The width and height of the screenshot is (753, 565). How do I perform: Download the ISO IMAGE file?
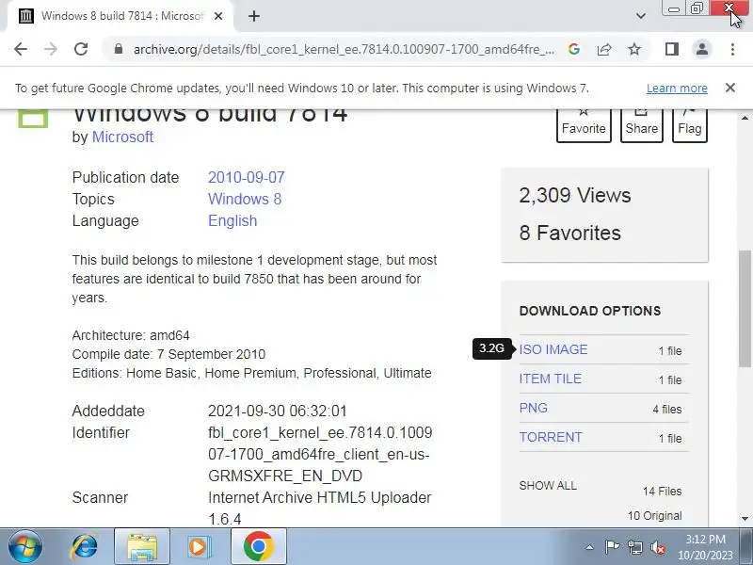pyautogui.click(x=553, y=349)
